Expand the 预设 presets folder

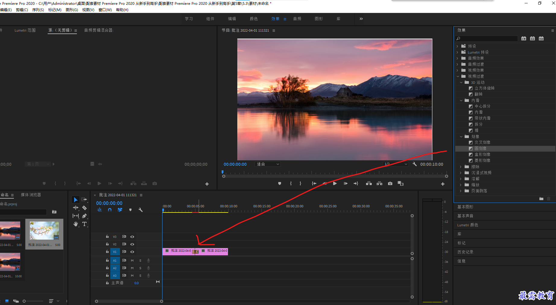click(x=457, y=46)
